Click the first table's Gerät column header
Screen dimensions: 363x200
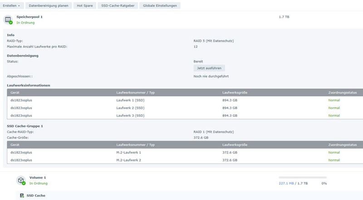pos(15,93)
